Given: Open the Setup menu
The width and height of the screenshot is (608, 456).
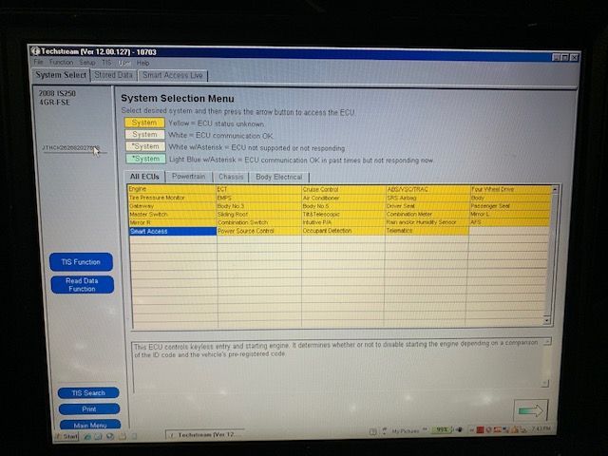Looking at the screenshot, I should 86,63.
